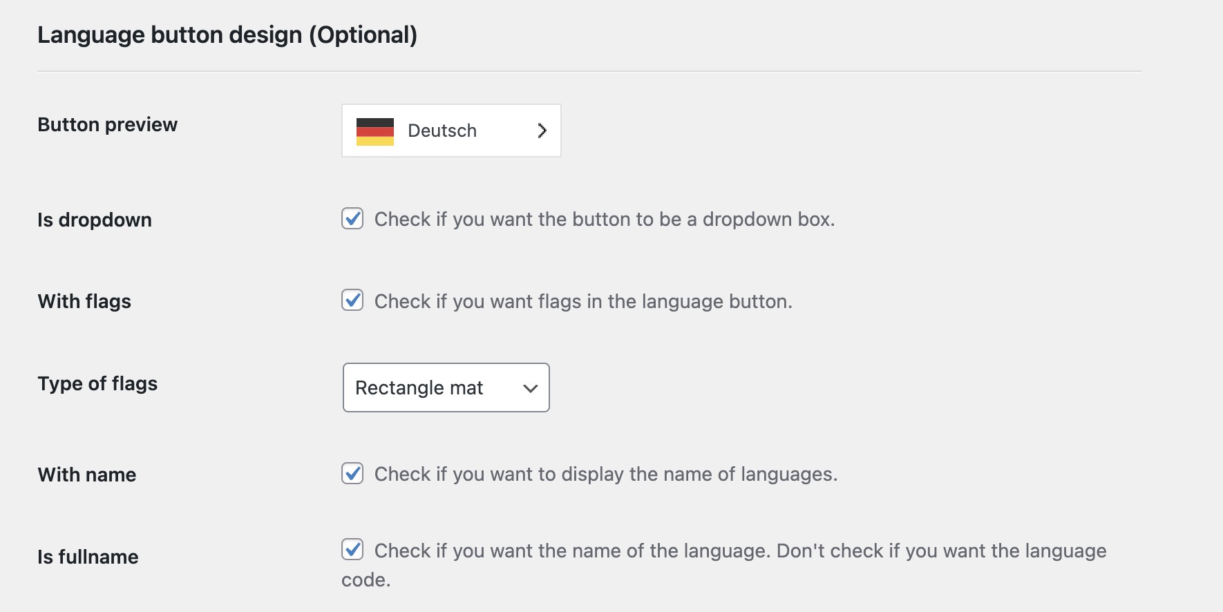Click the Is dropdown row label
This screenshot has width=1223, height=612.
(x=95, y=220)
